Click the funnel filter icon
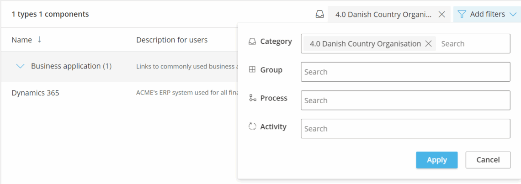This screenshot has height=184, width=521. tap(462, 14)
